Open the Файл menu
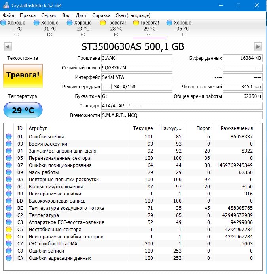This screenshot has width=267, height=274. [x=8, y=15]
